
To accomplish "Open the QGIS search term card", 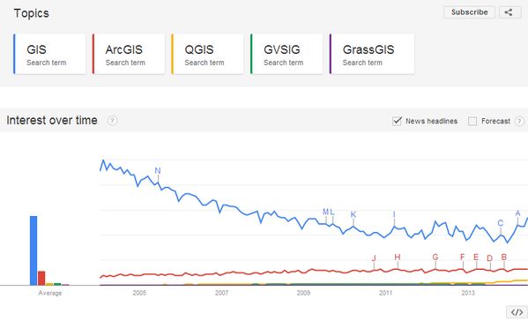I will (x=207, y=54).
